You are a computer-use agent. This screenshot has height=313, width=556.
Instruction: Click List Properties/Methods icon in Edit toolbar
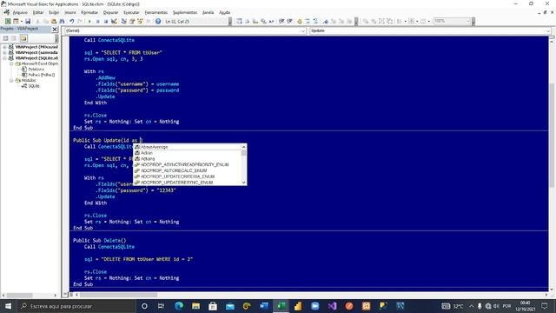[240, 21]
